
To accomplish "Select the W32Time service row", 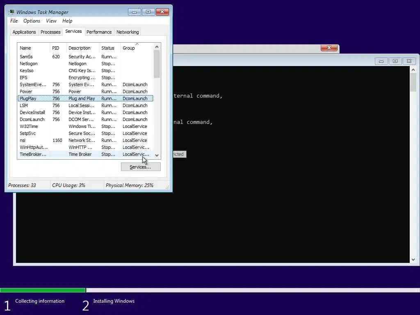I will coord(85,126).
